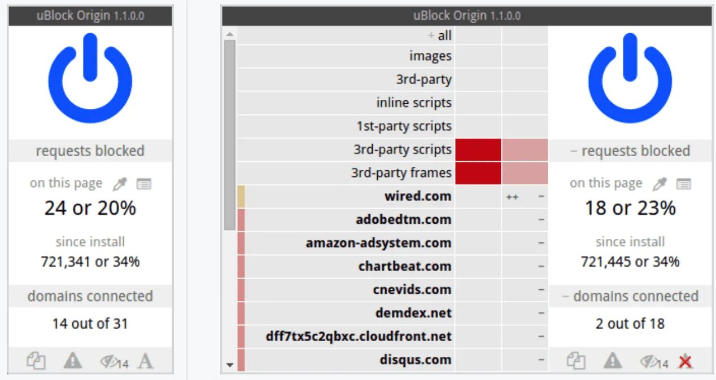This screenshot has height=380, width=716.
Task: Click the crossed-out fonts icon in right popup
Action: click(x=686, y=361)
